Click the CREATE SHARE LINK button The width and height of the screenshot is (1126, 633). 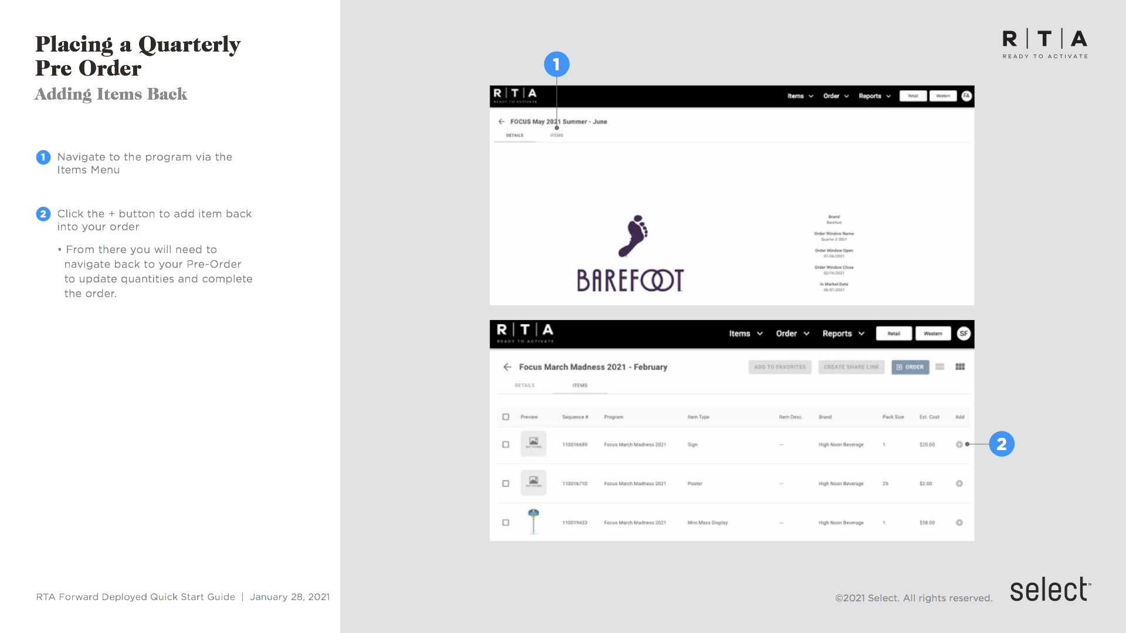pos(851,367)
